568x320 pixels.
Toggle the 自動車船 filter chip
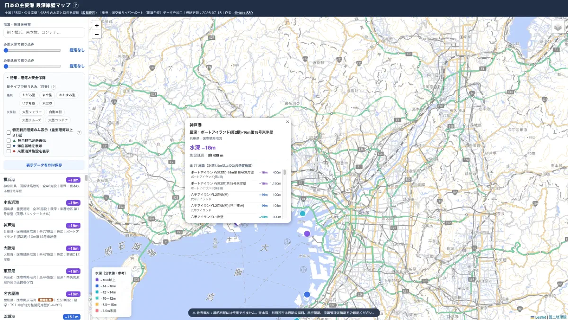(x=55, y=112)
